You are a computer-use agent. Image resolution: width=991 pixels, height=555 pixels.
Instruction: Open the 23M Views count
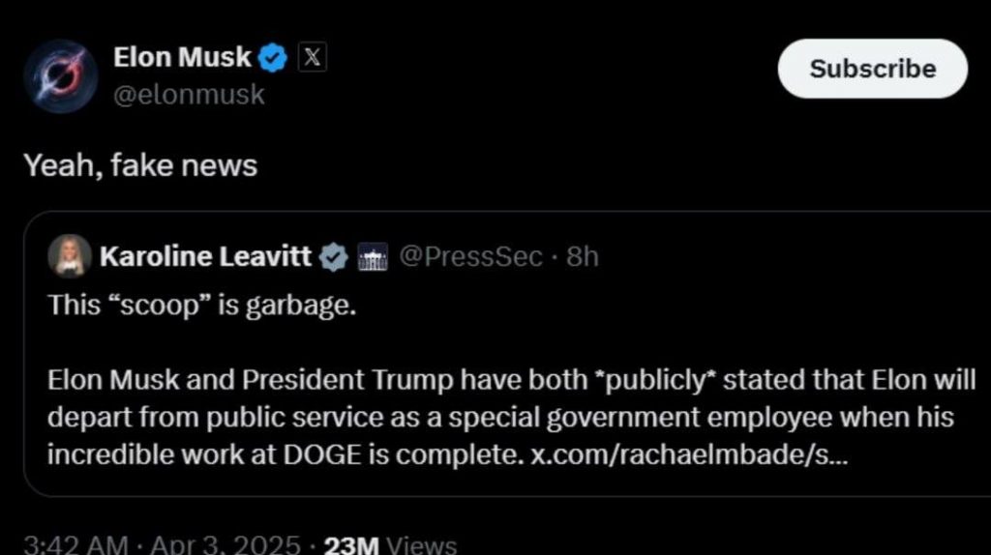coord(389,545)
